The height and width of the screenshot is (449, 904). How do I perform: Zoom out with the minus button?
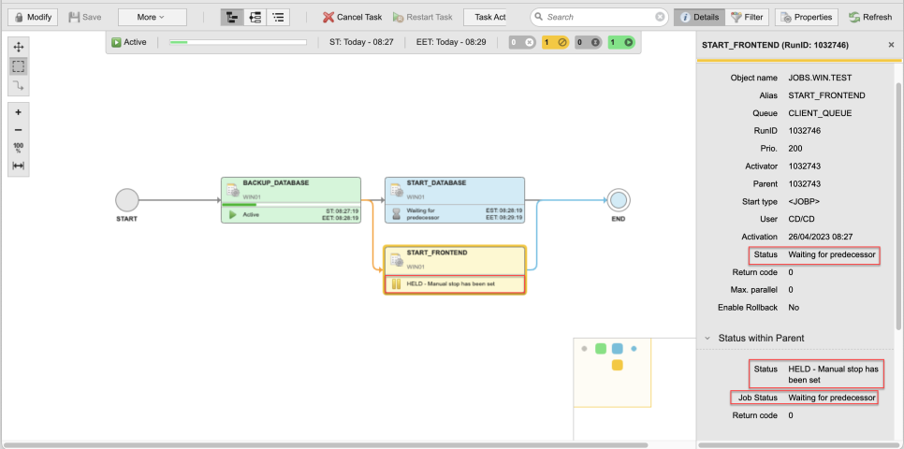coord(19,130)
